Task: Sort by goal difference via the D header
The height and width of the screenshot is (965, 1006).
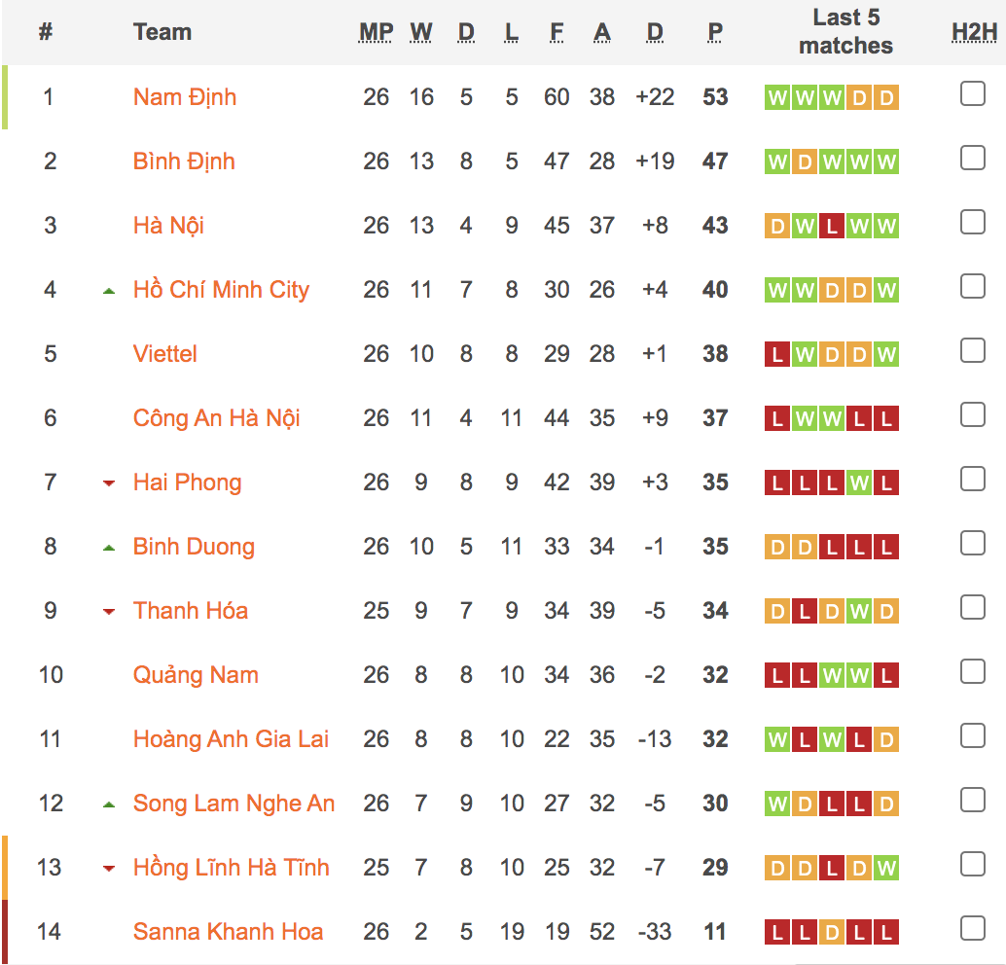Action: 655,32
